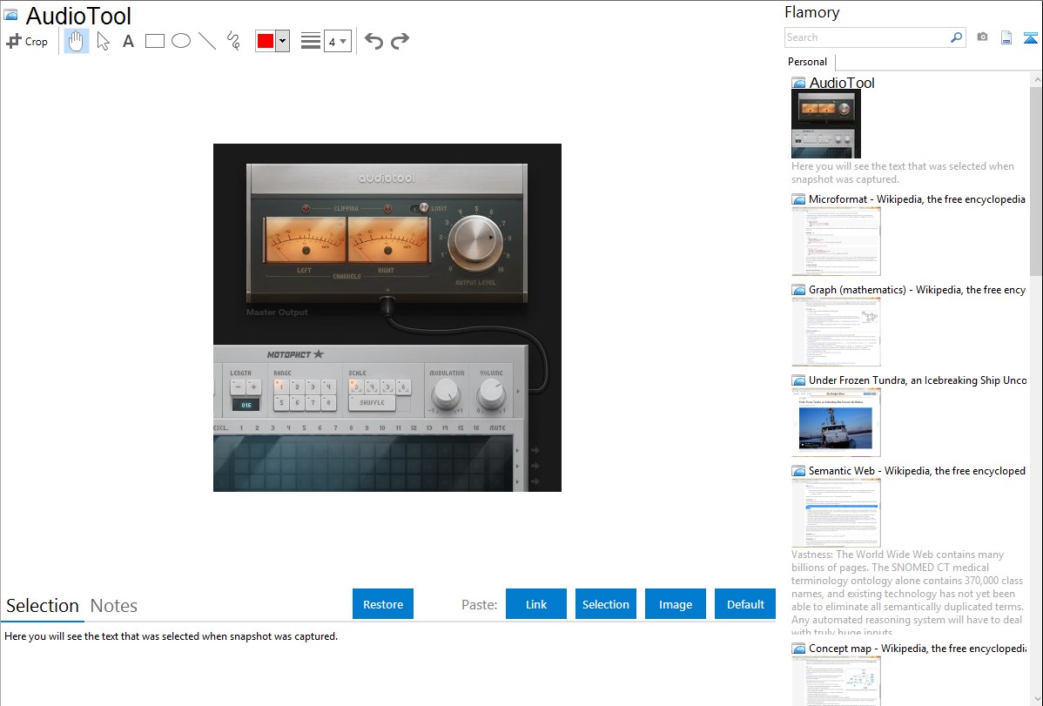Open the Personal tab
The image size is (1043, 706).
[x=807, y=62]
